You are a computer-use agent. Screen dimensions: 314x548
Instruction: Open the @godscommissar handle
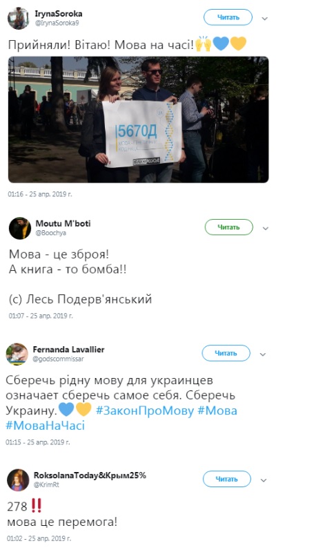[58, 359]
